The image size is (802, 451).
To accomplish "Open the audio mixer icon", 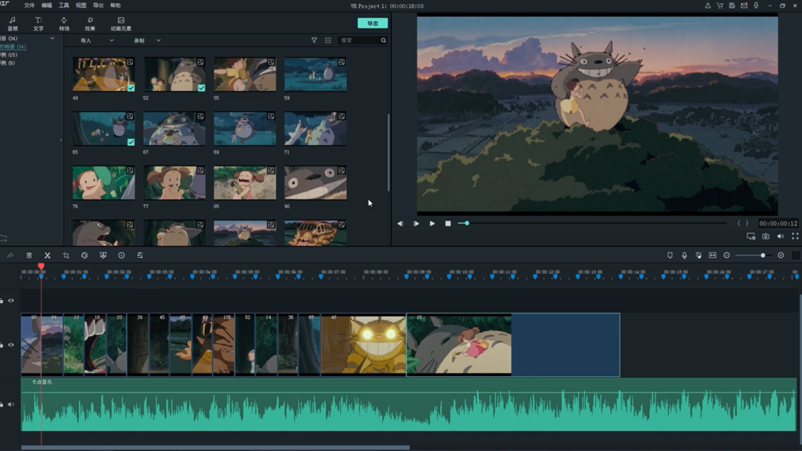I will pos(698,256).
